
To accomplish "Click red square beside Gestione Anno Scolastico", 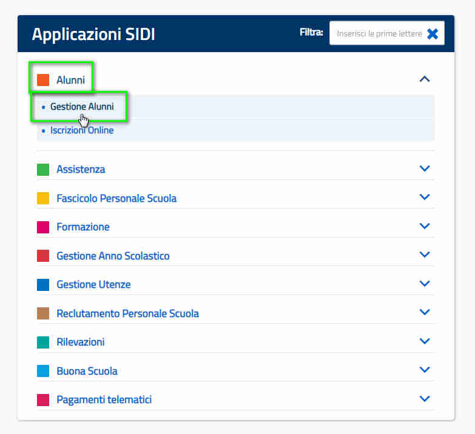I will tap(43, 256).
